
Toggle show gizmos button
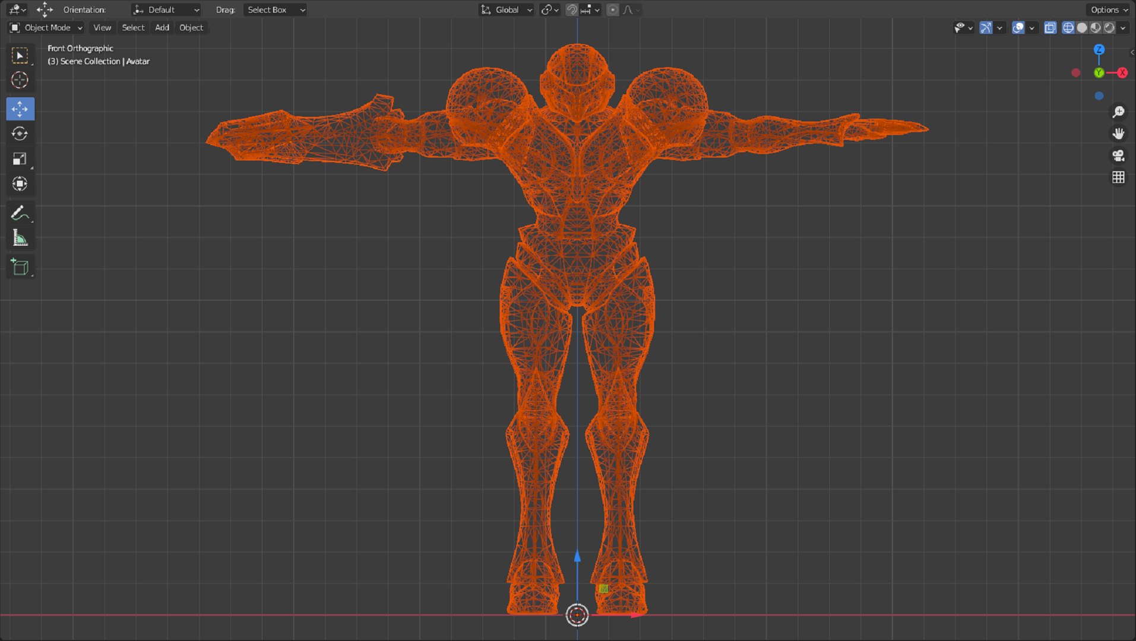pos(986,27)
